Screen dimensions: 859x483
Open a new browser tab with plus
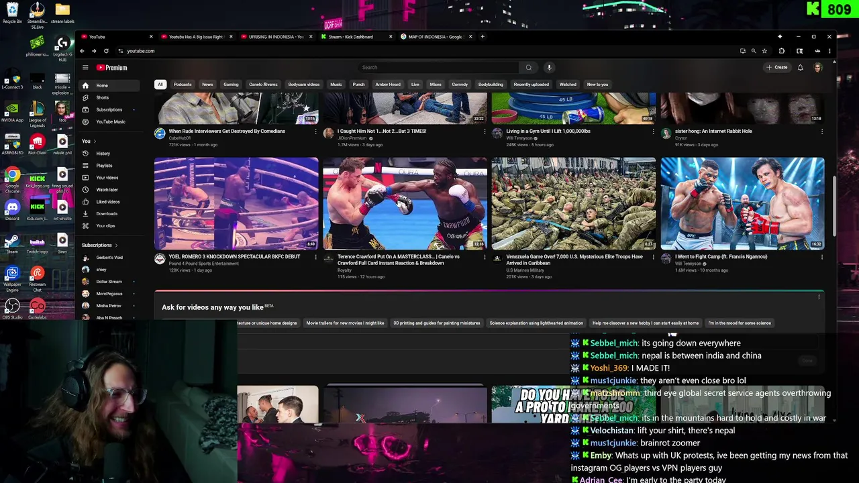[483, 37]
